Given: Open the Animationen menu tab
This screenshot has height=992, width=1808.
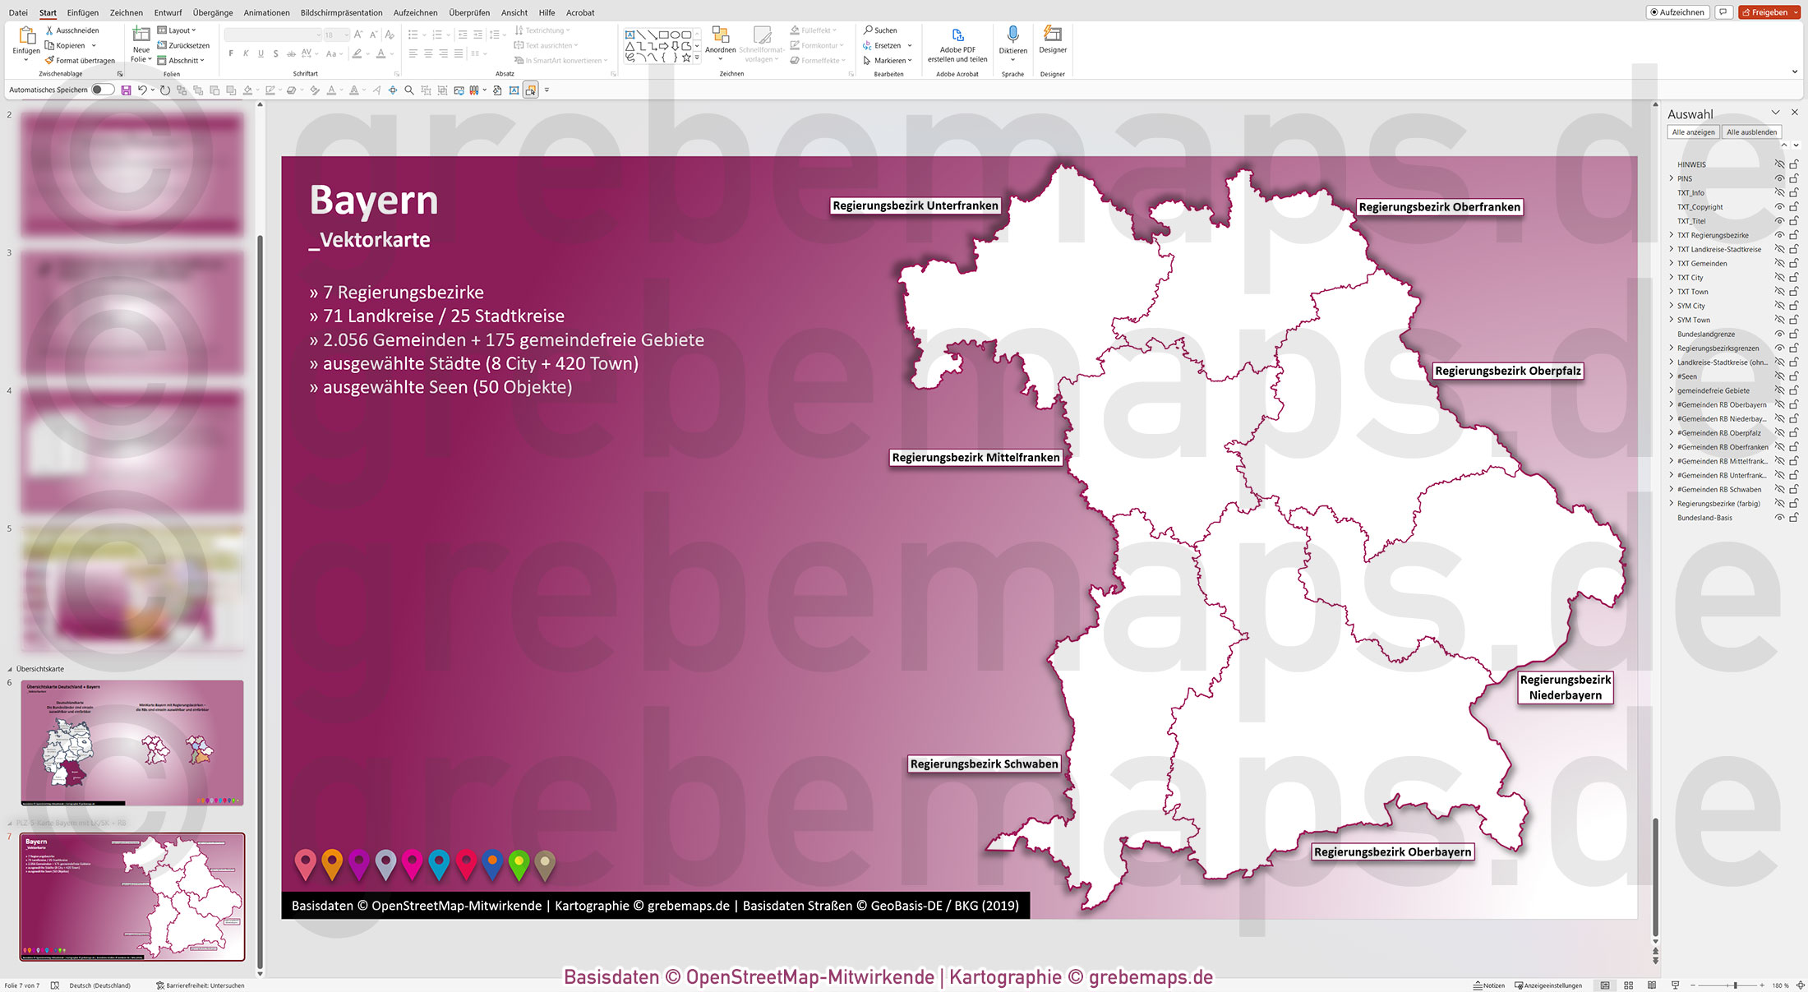Looking at the screenshot, I should pyautogui.click(x=266, y=12).
